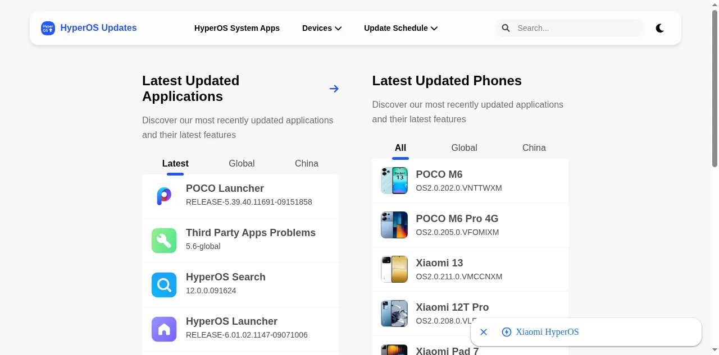
Task: Focus the Search input field
Action: click(x=579, y=28)
